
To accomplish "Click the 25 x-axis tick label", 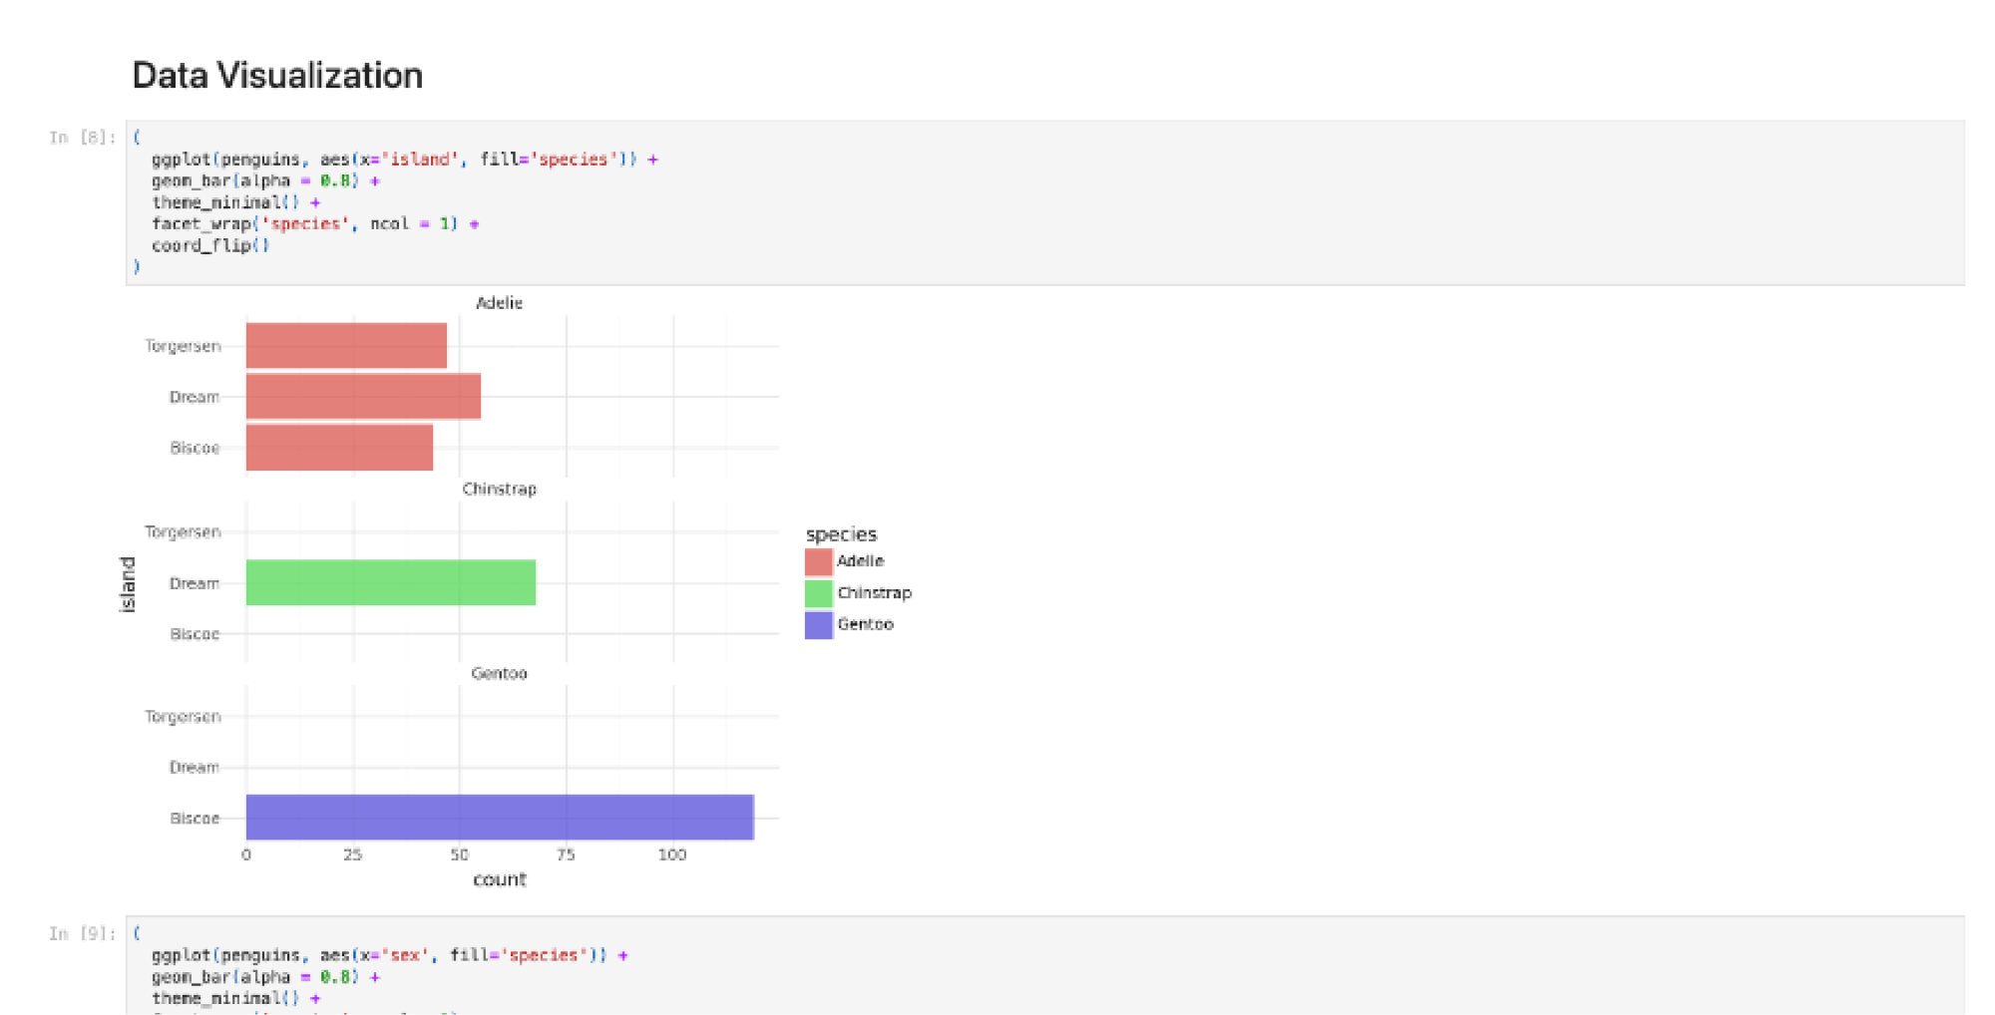I will click(x=352, y=855).
